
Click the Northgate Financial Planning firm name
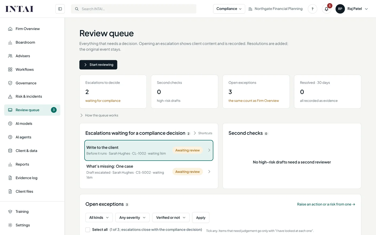coord(279,9)
